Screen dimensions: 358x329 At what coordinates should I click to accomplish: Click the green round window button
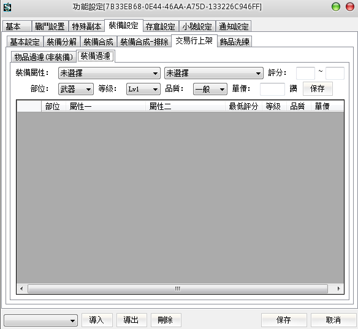coord(336,7)
